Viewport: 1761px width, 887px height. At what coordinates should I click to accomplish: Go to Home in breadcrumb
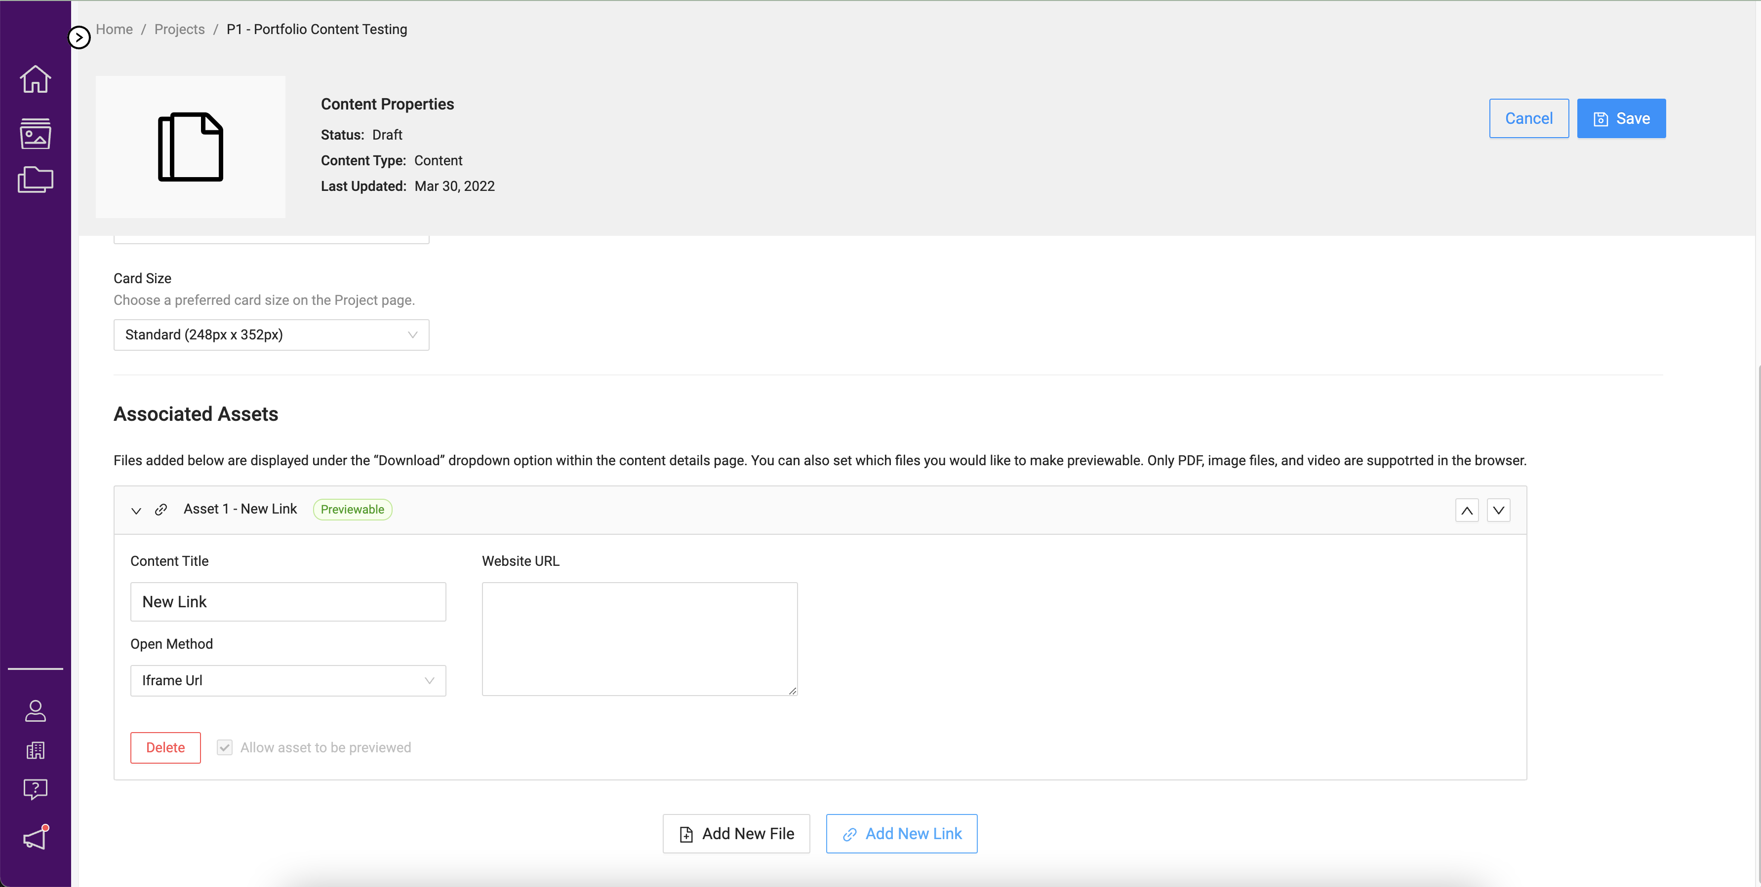click(x=114, y=30)
